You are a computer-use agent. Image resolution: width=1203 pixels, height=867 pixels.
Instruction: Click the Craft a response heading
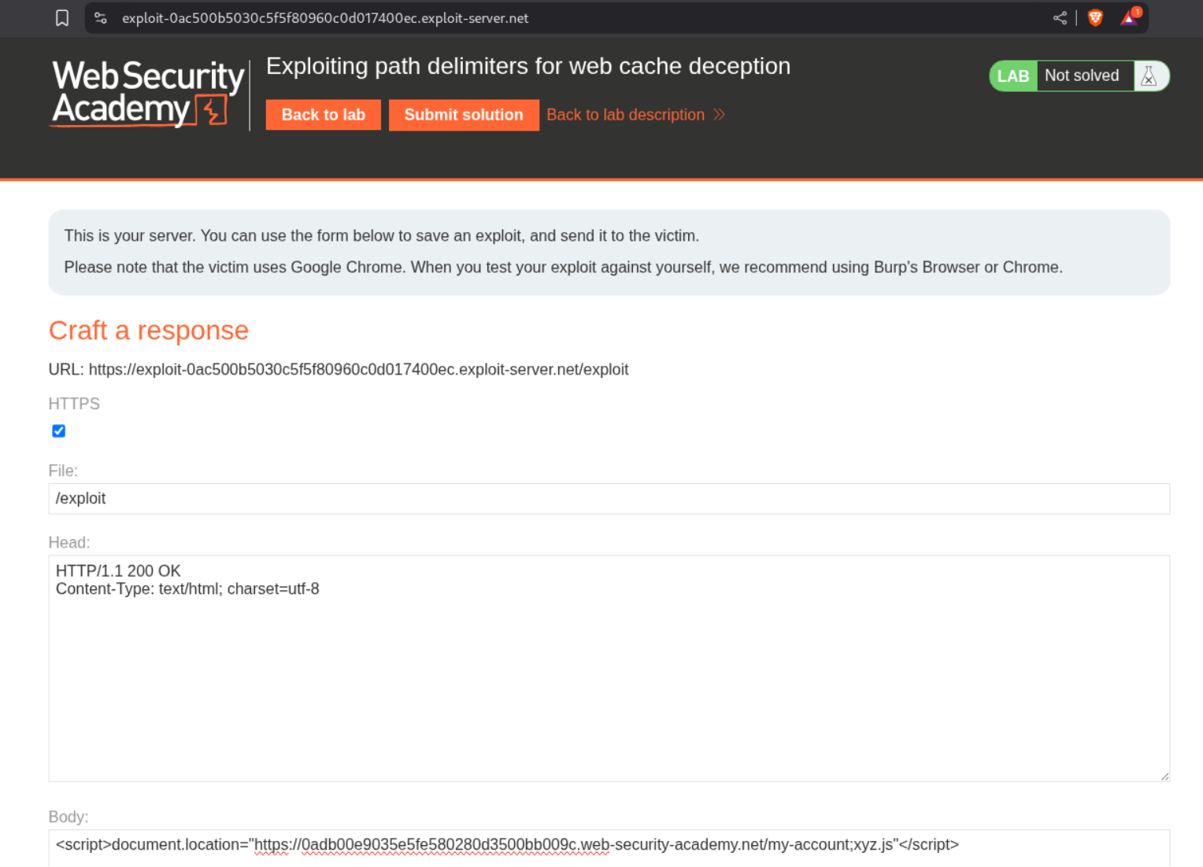click(x=149, y=330)
